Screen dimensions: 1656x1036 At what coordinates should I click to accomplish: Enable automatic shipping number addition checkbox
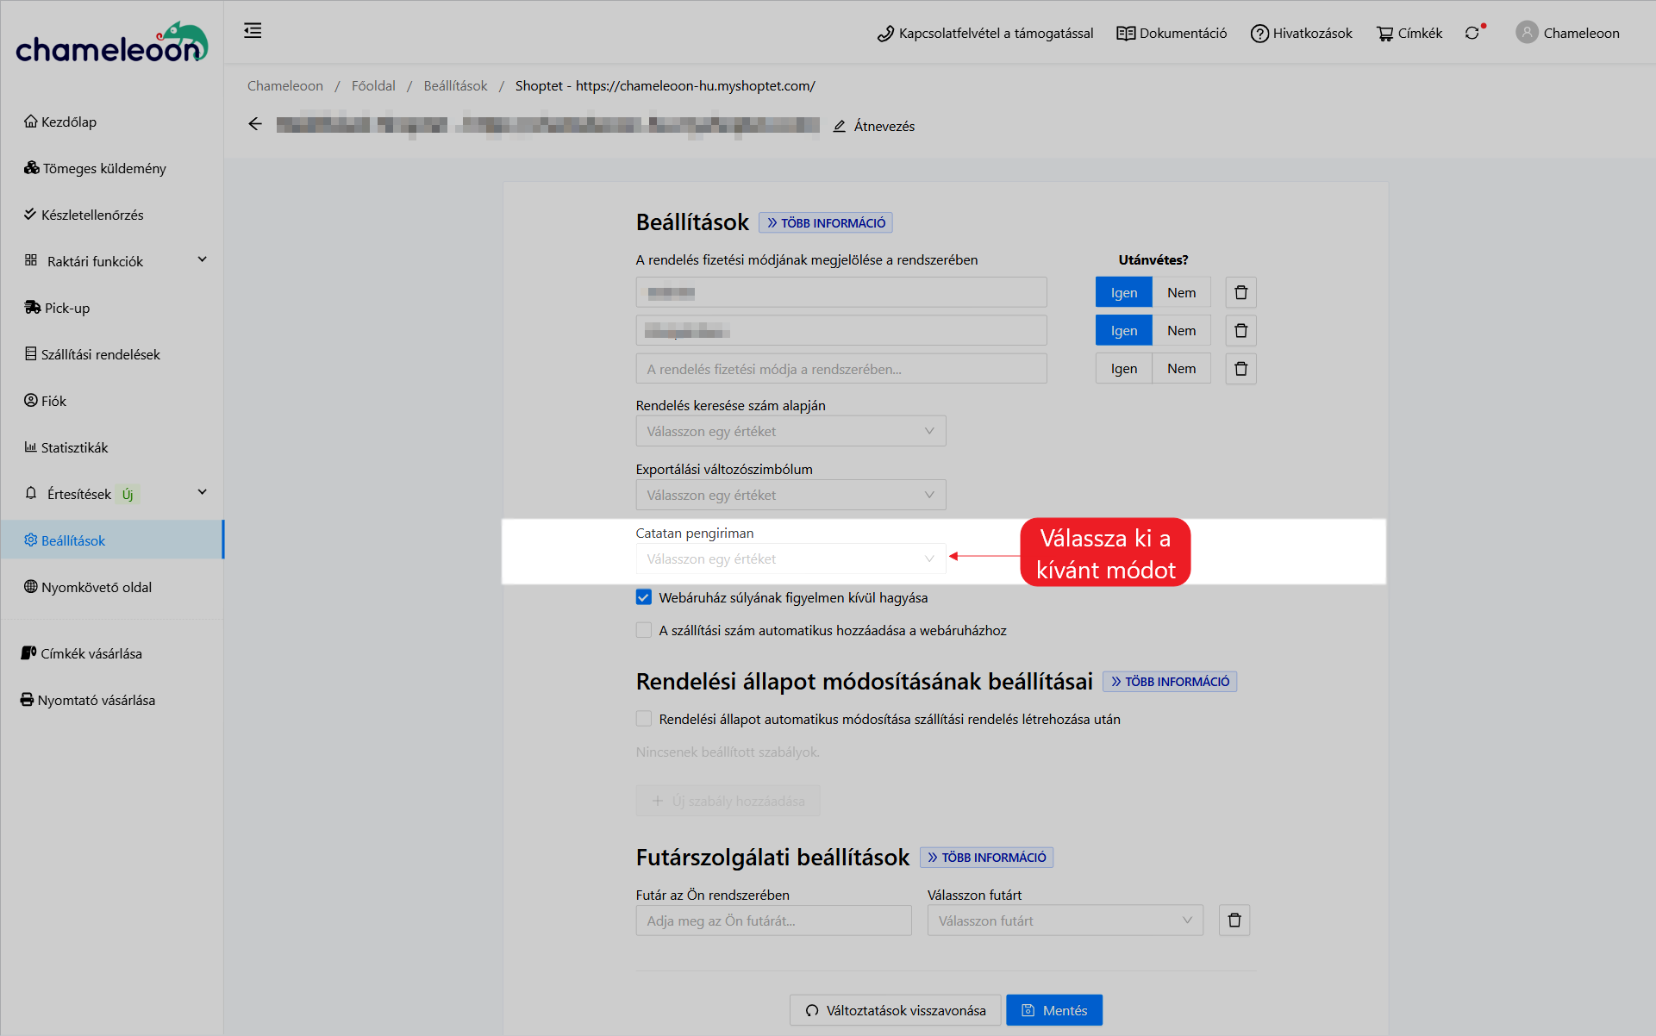(x=644, y=630)
